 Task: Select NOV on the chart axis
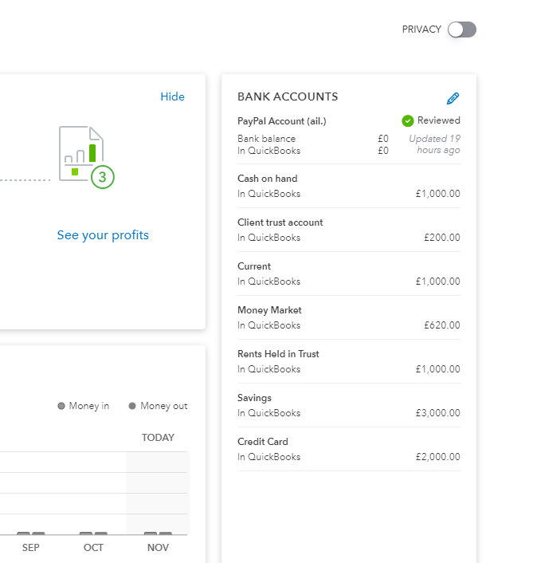158,548
